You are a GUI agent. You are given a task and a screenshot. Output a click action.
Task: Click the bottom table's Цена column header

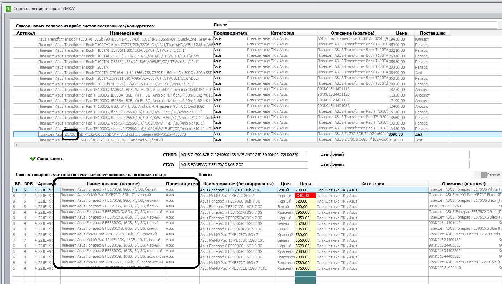(x=305, y=184)
